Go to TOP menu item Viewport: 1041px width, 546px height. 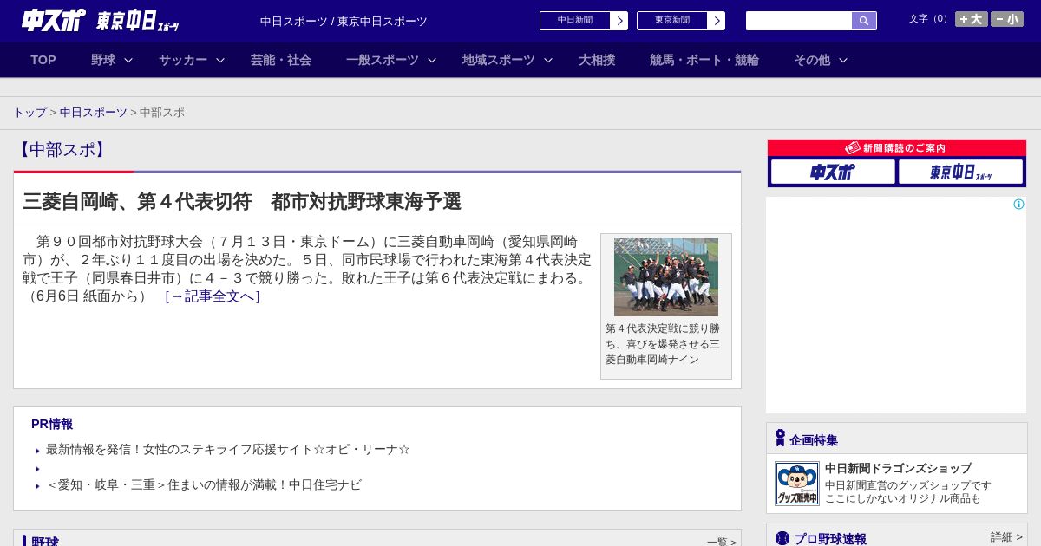[x=43, y=60]
